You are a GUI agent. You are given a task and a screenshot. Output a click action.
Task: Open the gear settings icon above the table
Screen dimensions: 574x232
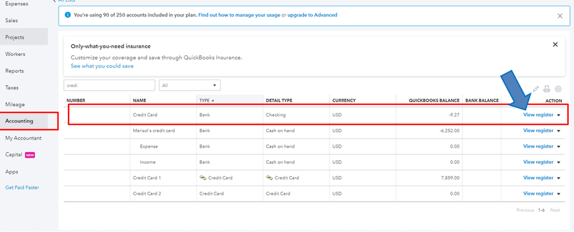(558, 89)
